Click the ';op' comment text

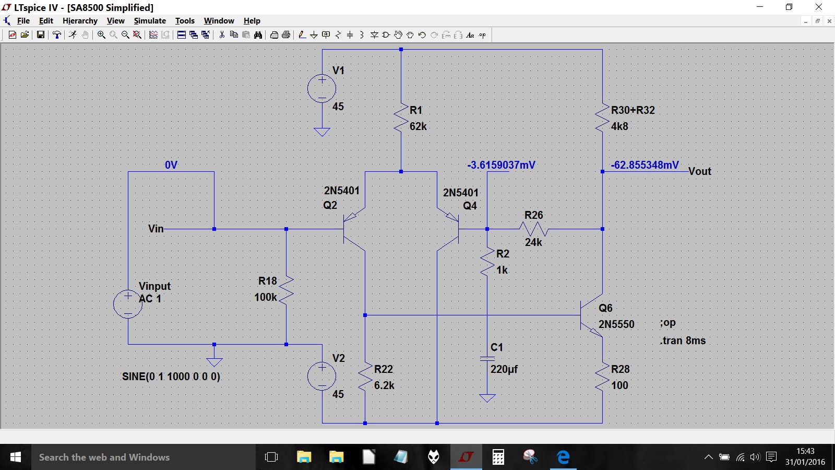[x=667, y=323]
